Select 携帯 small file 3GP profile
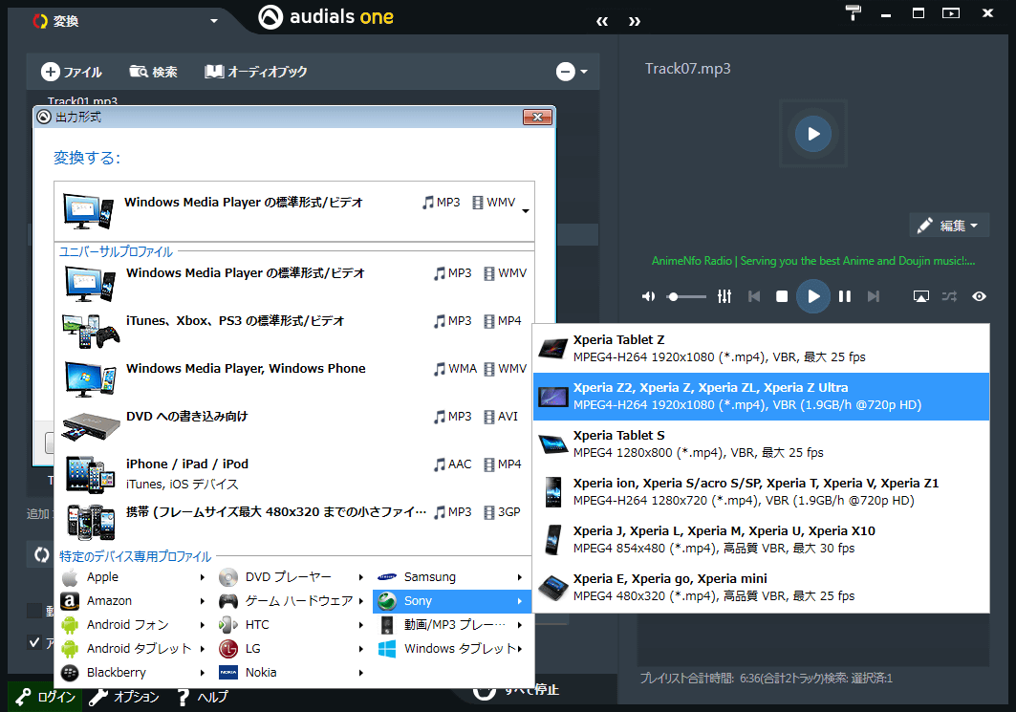The height and width of the screenshot is (712, 1016). (294, 521)
